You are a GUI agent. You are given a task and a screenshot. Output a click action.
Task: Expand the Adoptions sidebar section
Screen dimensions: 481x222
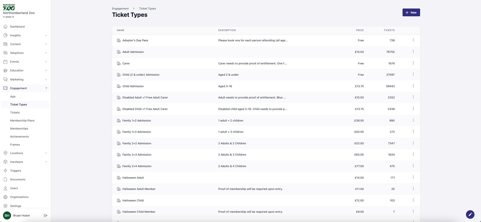(46, 53)
